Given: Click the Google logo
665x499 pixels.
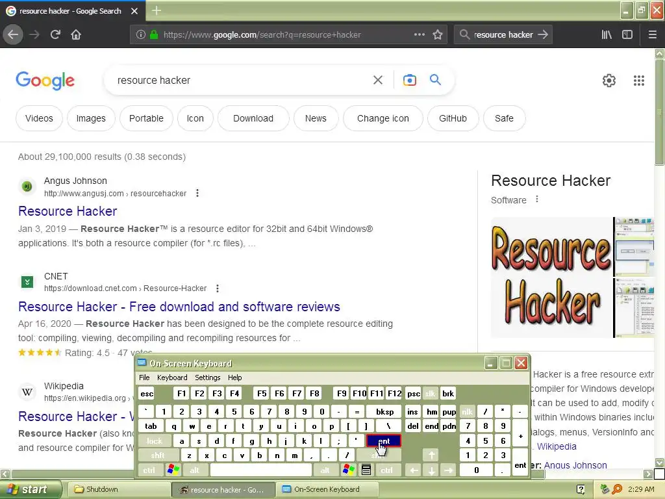Looking at the screenshot, I should tap(45, 80).
